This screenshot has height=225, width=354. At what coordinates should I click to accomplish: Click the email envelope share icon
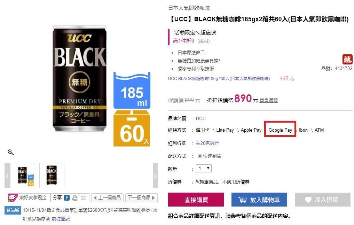(84, 198)
